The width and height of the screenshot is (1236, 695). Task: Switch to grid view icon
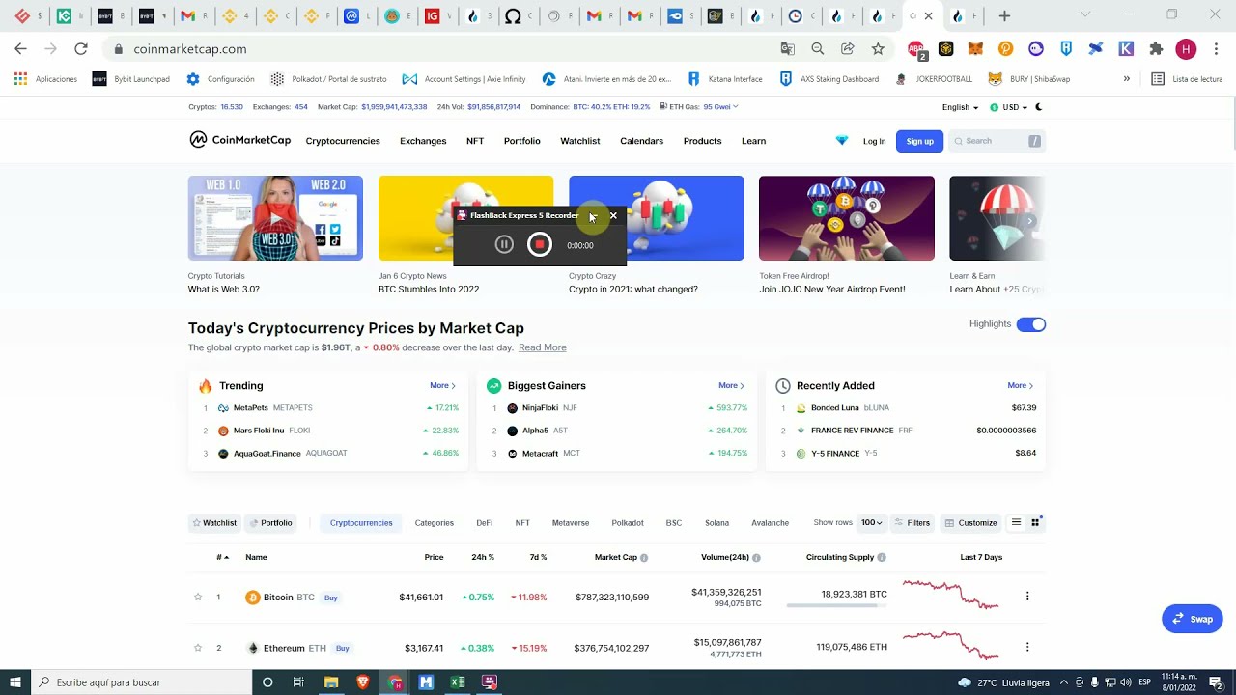[x=1035, y=523]
